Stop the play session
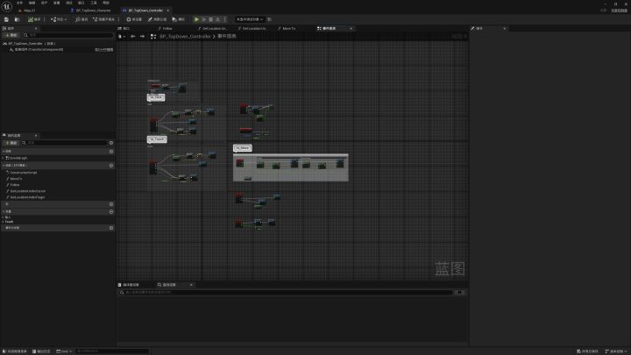Screen dimensions: 631x355 click(211, 19)
